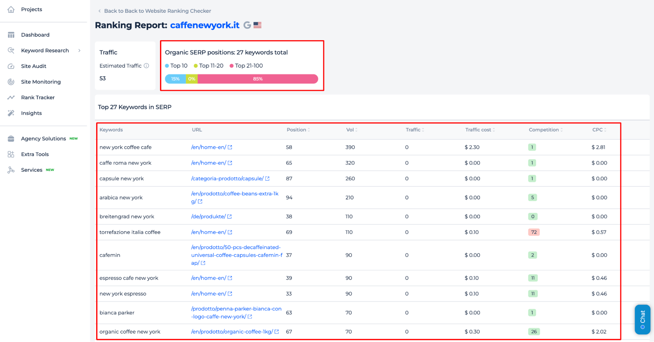Viewport: 654px width, 342px height.
Task: Click the Rank Tracker line-chart icon
Action: tap(11, 97)
